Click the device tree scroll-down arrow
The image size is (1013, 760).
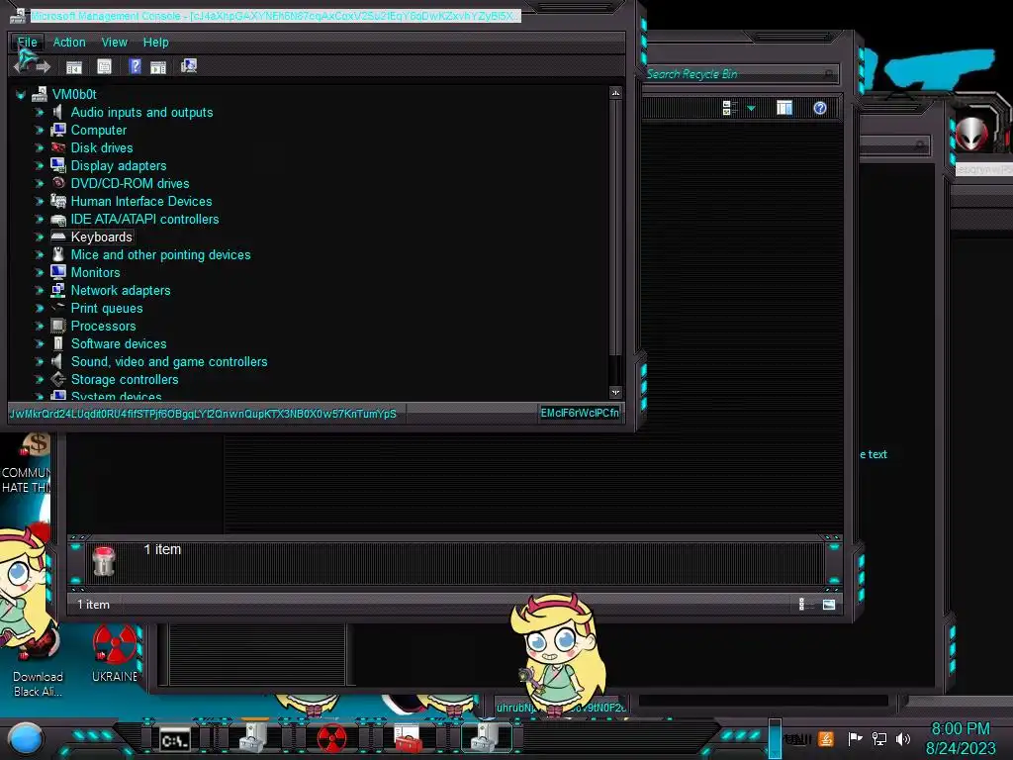pos(615,392)
